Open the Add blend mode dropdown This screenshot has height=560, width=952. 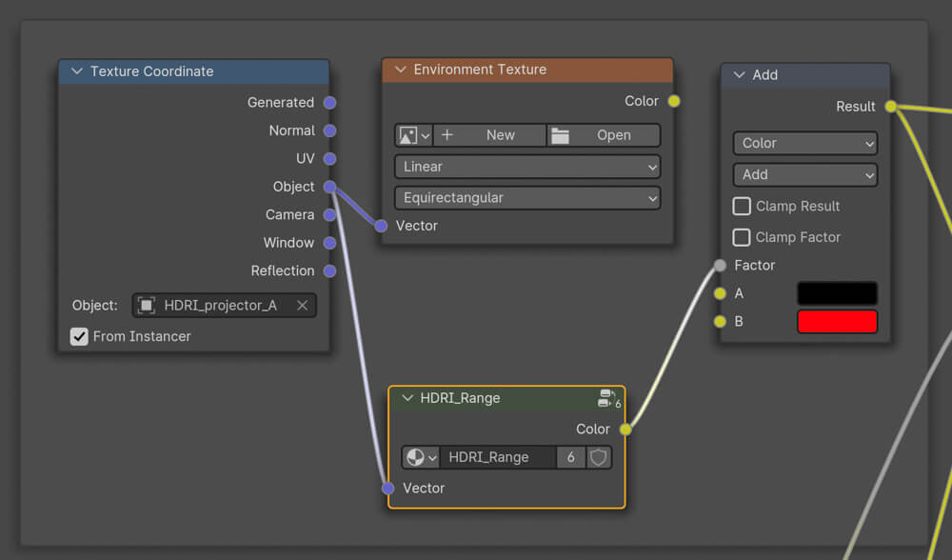coord(805,175)
